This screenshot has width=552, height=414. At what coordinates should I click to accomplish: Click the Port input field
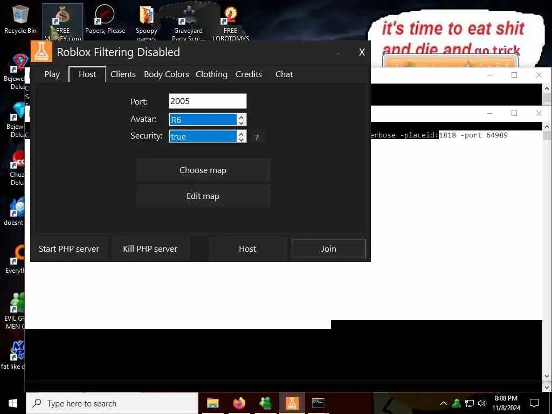[208, 101]
